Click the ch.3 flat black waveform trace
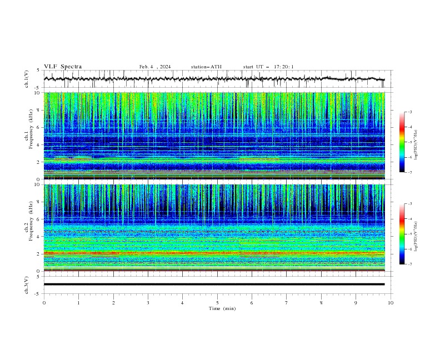440x340 pixels. (214, 284)
